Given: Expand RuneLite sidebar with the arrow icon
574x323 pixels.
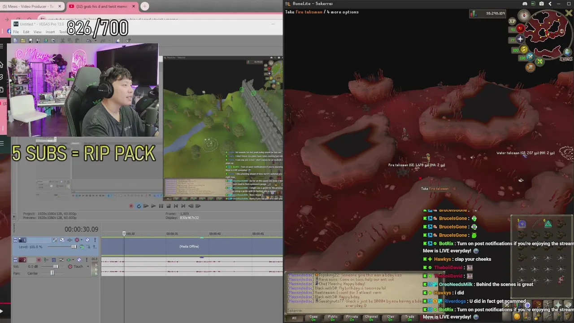Looking at the screenshot, I should tap(550, 4).
